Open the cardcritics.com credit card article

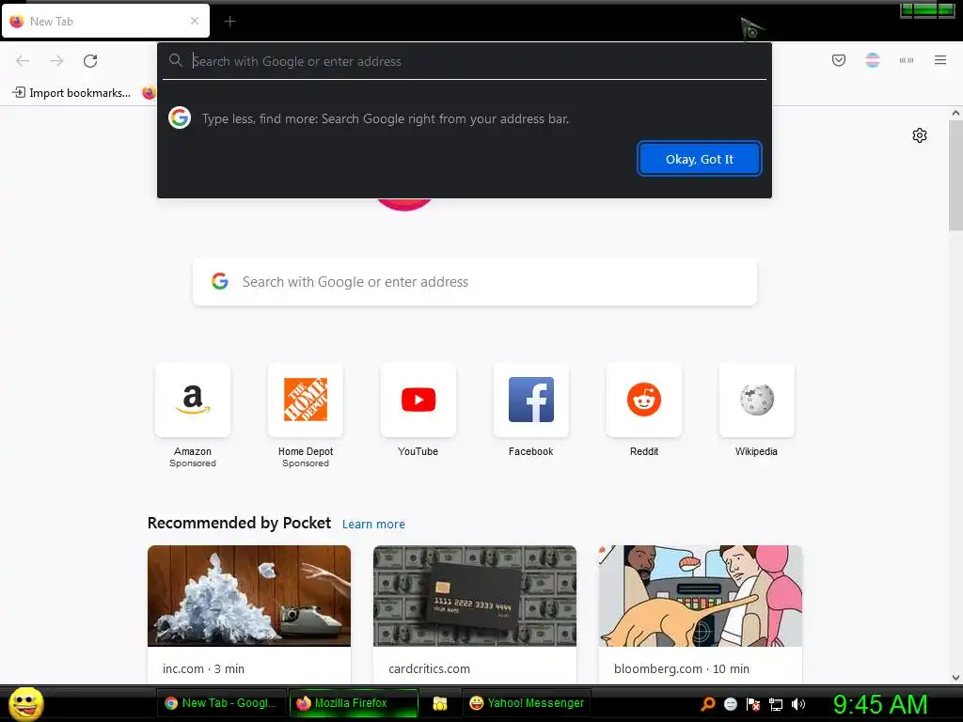tap(475, 614)
